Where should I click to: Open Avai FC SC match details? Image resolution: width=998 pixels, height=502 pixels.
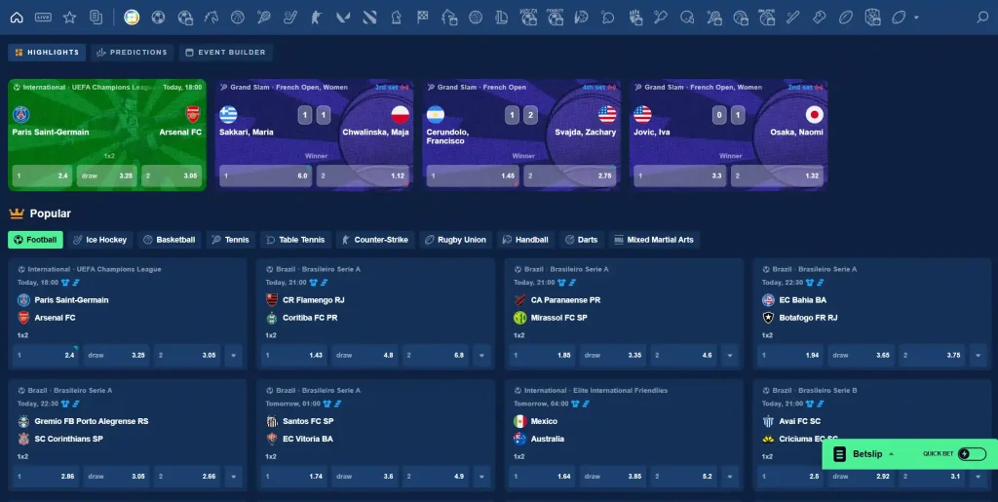tap(800, 421)
